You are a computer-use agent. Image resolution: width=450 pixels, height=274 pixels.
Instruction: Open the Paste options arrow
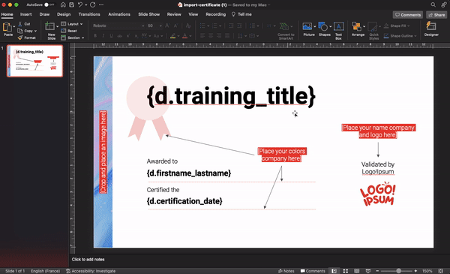(x=14, y=26)
